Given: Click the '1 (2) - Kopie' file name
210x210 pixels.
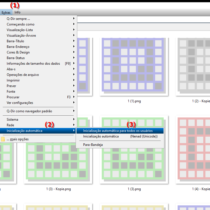Looking at the screenshot, I should coord(201,101).
